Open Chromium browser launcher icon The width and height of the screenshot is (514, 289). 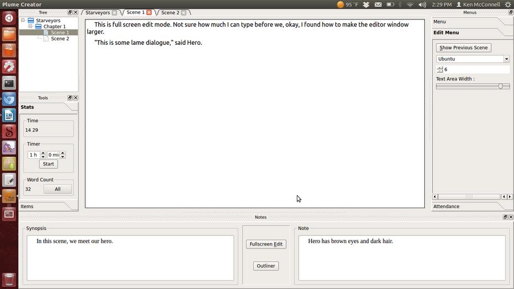9,99
